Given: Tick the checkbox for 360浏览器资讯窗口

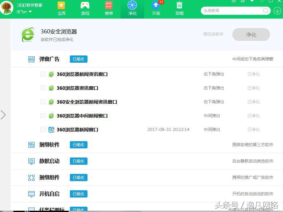Looking at the screenshot, I should (x=43, y=88).
